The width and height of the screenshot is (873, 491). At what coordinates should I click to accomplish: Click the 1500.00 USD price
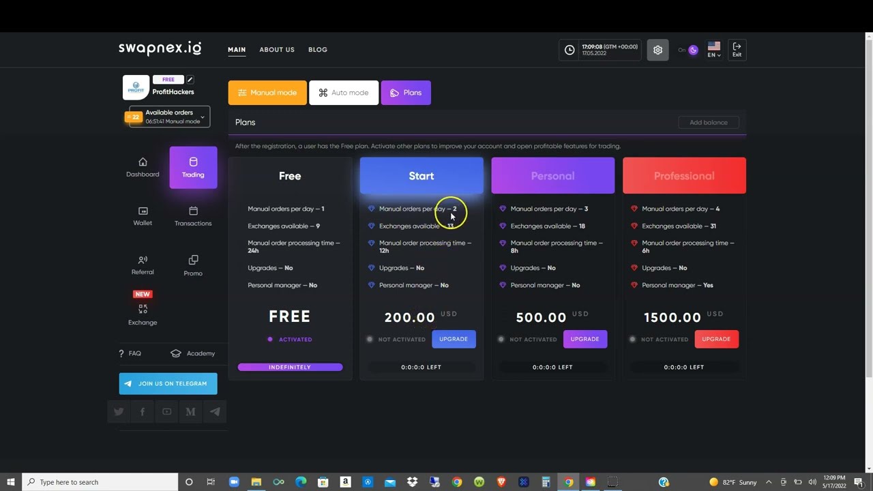pyautogui.click(x=684, y=317)
